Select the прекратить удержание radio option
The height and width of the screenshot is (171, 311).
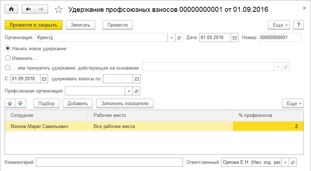pyautogui.click(x=8, y=67)
